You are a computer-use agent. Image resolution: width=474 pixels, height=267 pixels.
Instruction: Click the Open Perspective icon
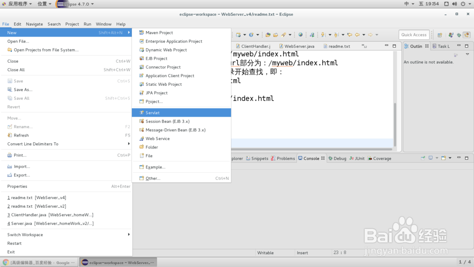[x=440, y=35]
